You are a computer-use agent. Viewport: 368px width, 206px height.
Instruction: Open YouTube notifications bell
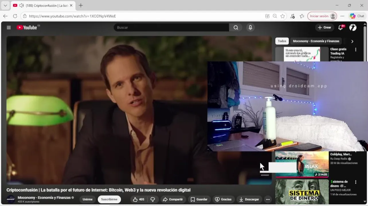(x=340, y=27)
